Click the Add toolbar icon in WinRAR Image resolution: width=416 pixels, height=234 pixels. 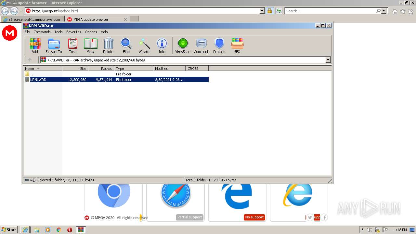[x=35, y=45]
